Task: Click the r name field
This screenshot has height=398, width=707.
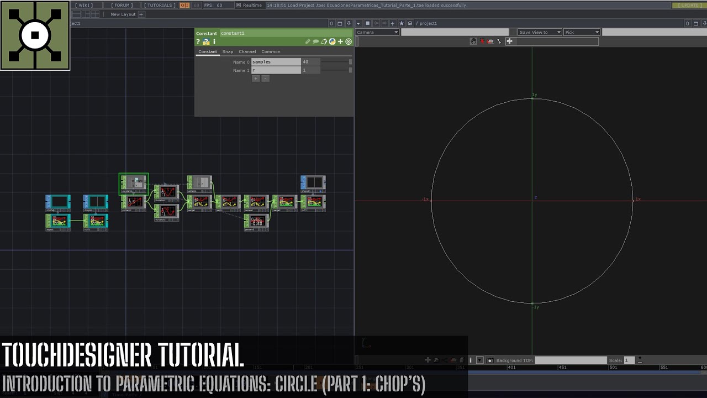Action: (x=276, y=70)
